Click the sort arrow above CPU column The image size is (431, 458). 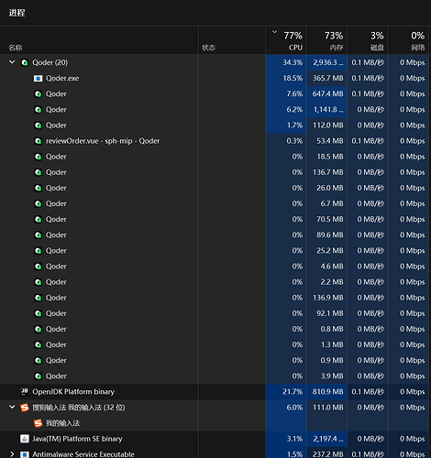[274, 31]
